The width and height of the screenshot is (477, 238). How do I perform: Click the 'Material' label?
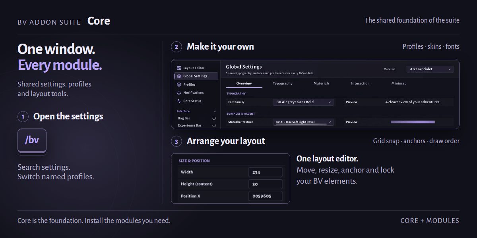click(x=390, y=69)
